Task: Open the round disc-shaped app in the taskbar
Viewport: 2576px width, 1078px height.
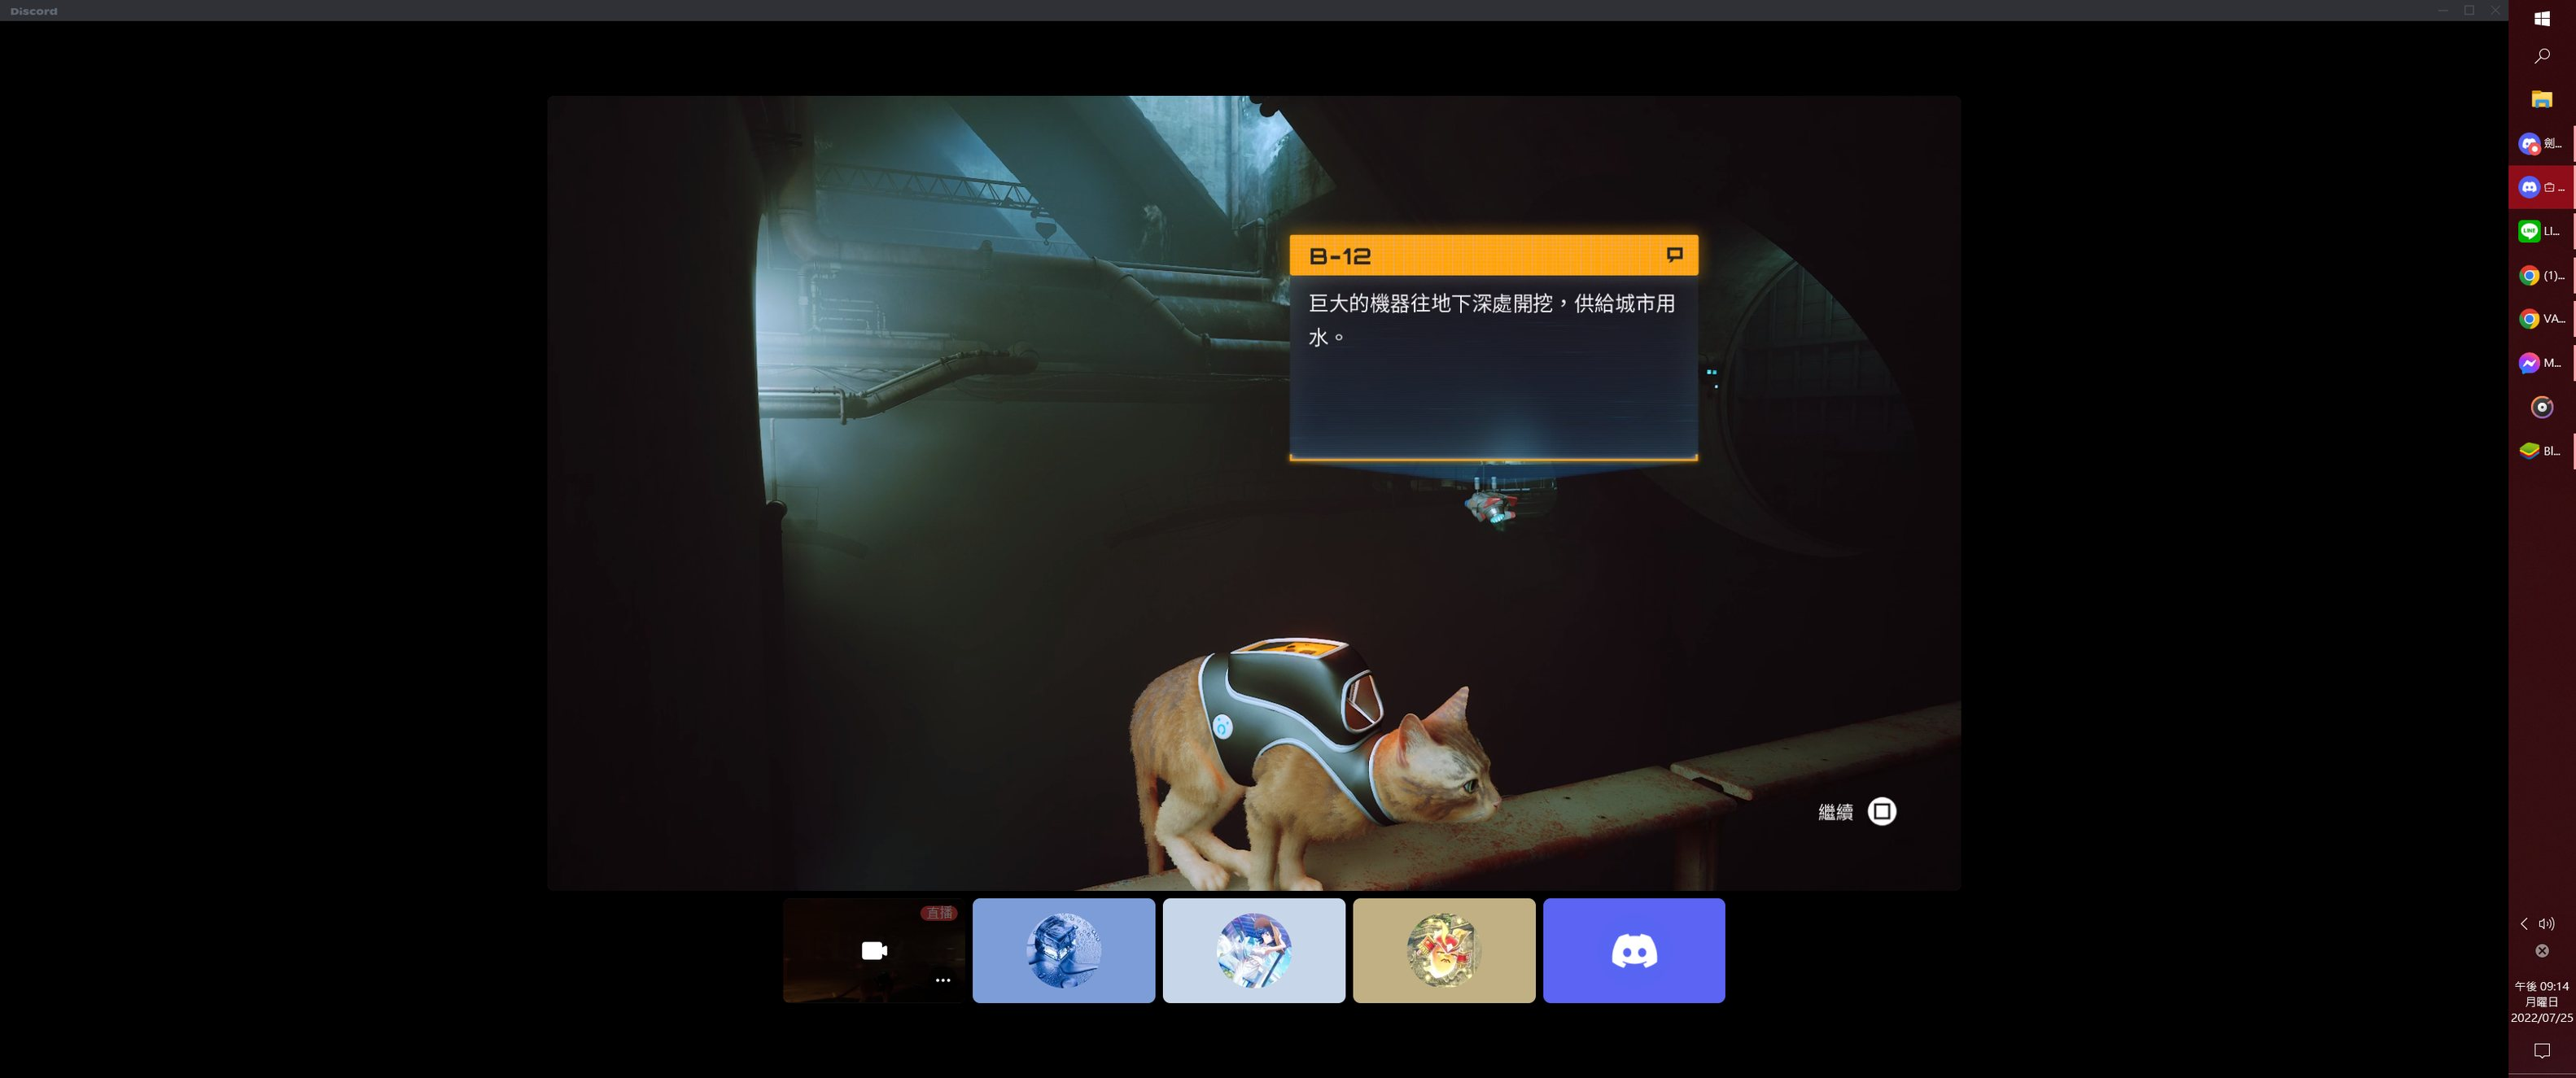Action: pos(2541,407)
